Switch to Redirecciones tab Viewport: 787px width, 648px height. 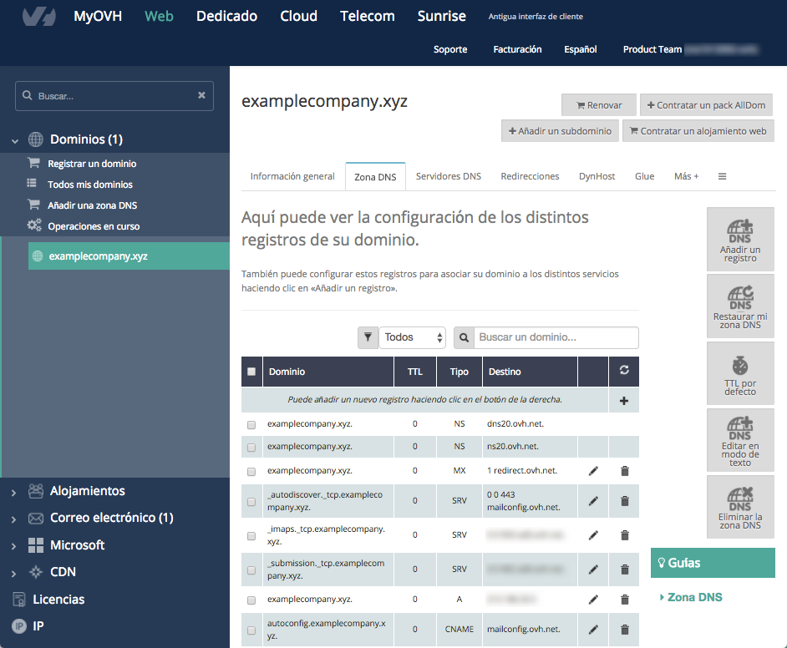pos(530,176)
